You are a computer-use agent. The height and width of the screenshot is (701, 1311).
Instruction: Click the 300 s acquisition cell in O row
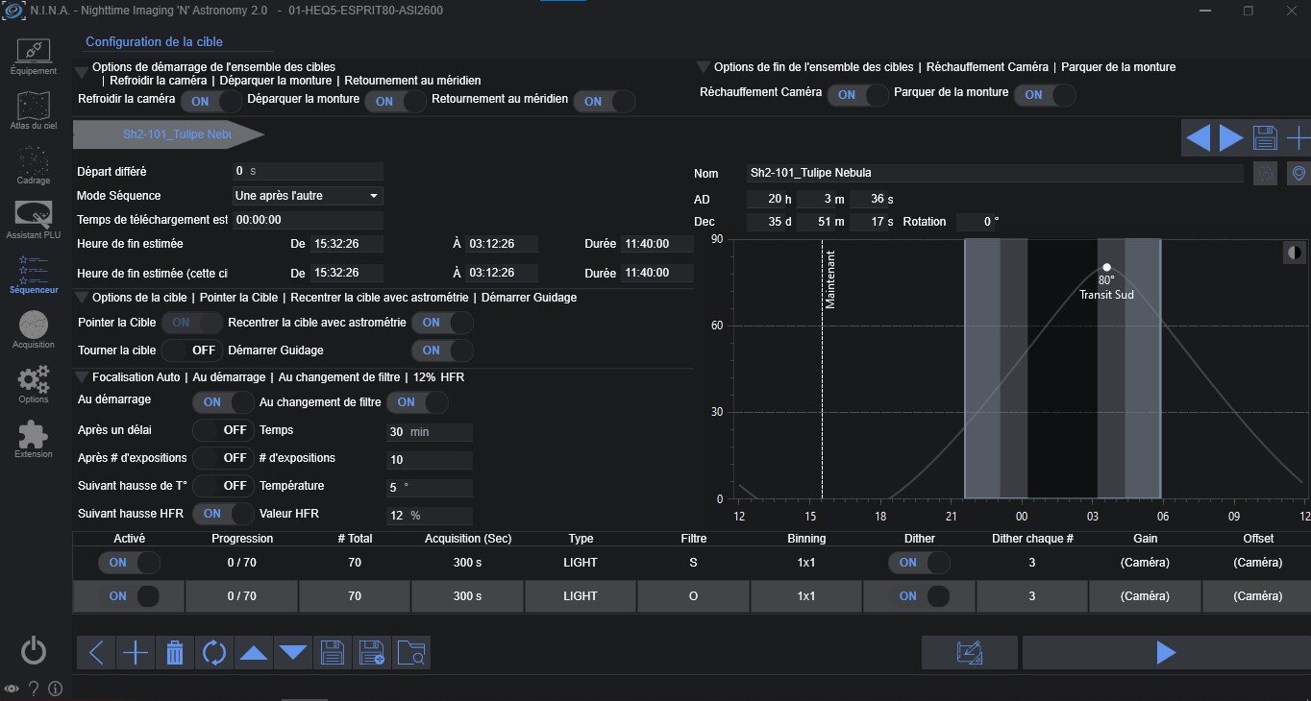click(x=467, y=596)
